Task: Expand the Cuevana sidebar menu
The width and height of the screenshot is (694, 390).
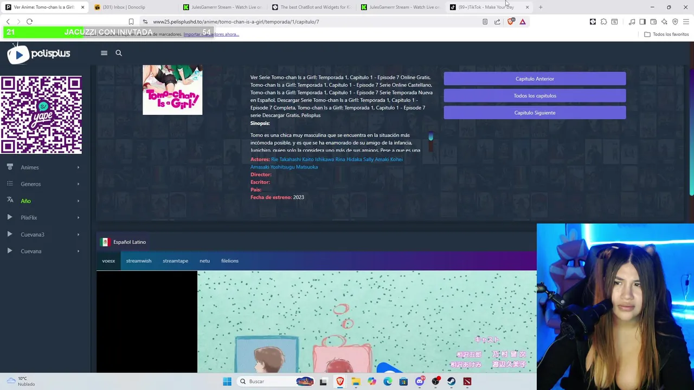Action: [44, 251]
